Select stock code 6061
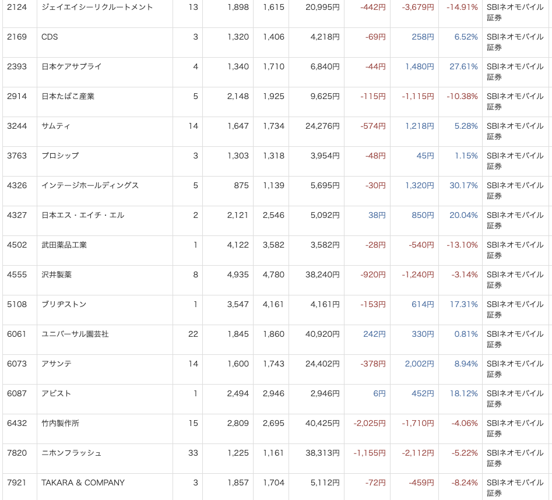Viewport: 552px width, 500px height. coord(16,334)
